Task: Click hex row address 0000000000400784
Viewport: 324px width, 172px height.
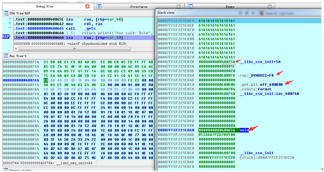Action: (x=21, y=89)
